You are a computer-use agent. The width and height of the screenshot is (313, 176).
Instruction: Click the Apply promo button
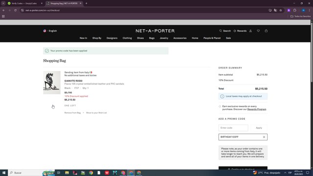tap(259, 128)
